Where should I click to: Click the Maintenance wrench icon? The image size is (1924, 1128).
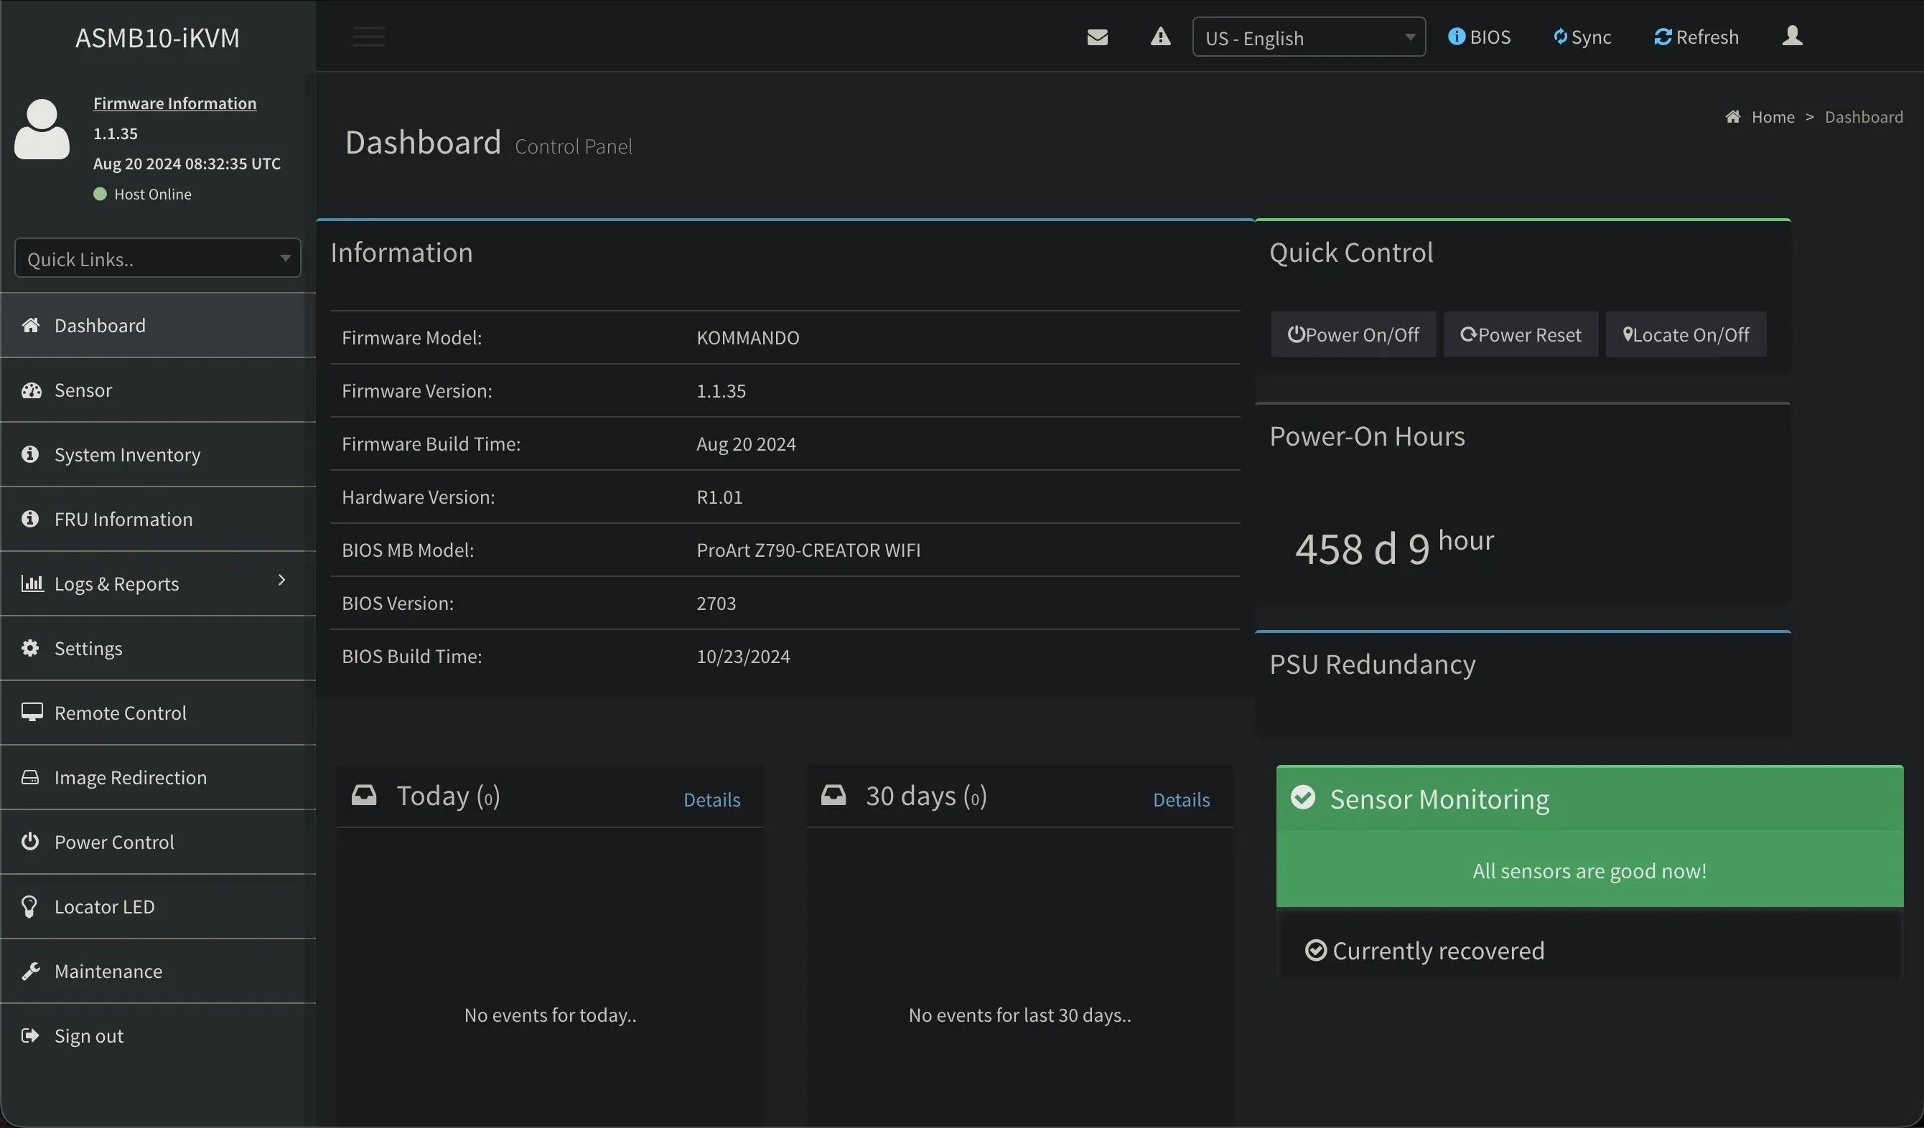(x=31, y=972)
